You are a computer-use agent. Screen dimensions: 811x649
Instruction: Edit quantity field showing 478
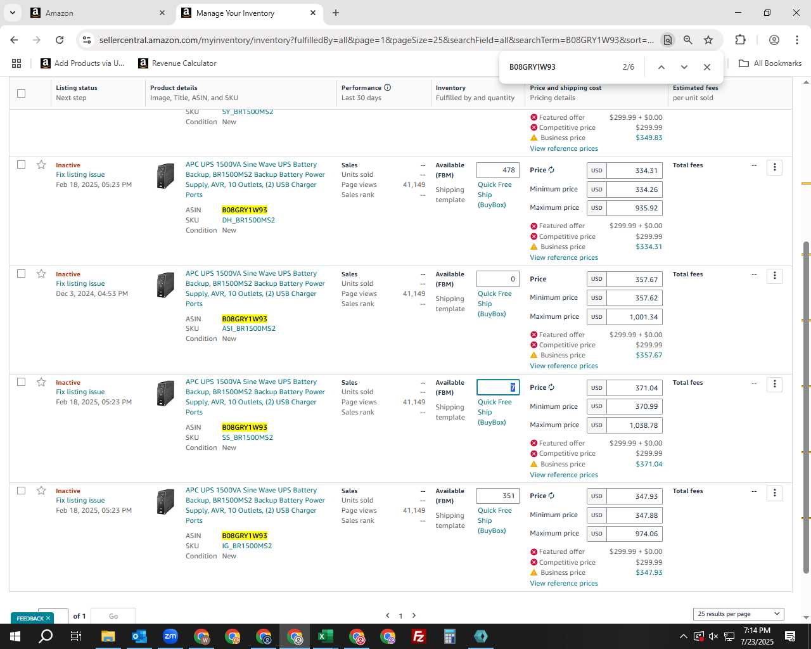(498, 170)
